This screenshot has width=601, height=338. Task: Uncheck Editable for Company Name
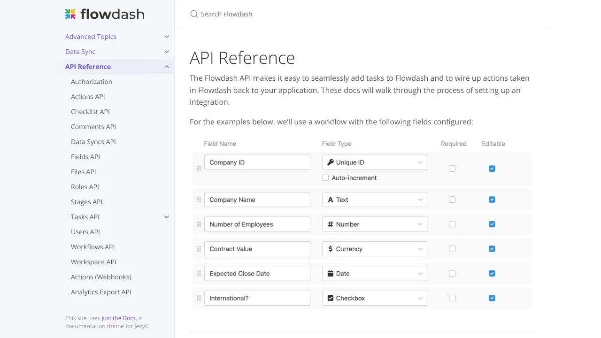pos(492,200)
